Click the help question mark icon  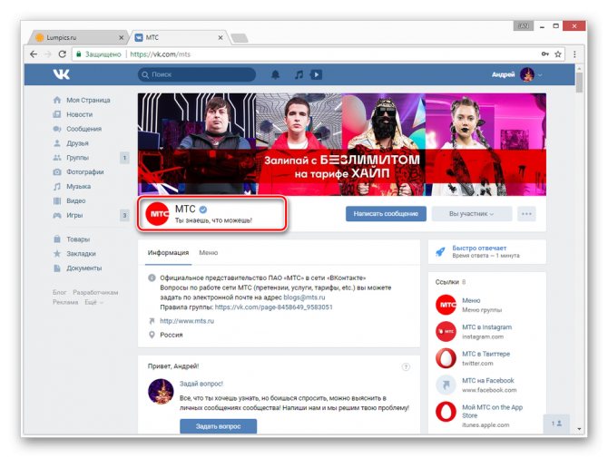click(406, 366)
